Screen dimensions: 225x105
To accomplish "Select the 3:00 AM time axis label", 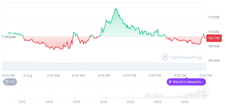I will click(53, 75).
